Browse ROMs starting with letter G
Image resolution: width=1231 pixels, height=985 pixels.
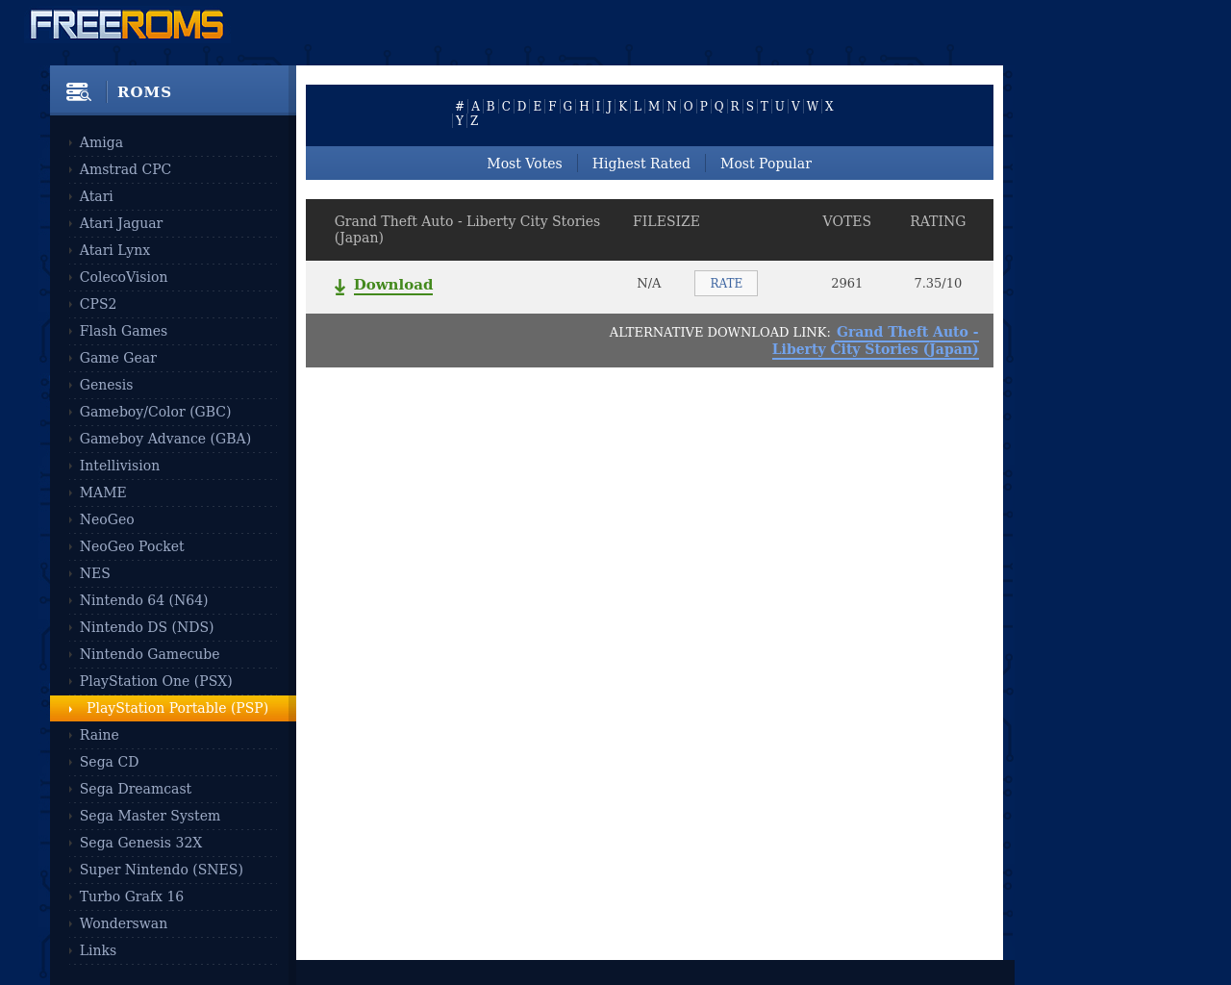(x=567, y=107)
